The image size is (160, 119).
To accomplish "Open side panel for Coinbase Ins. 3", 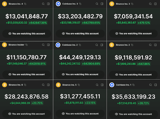I will coord(102,4).
